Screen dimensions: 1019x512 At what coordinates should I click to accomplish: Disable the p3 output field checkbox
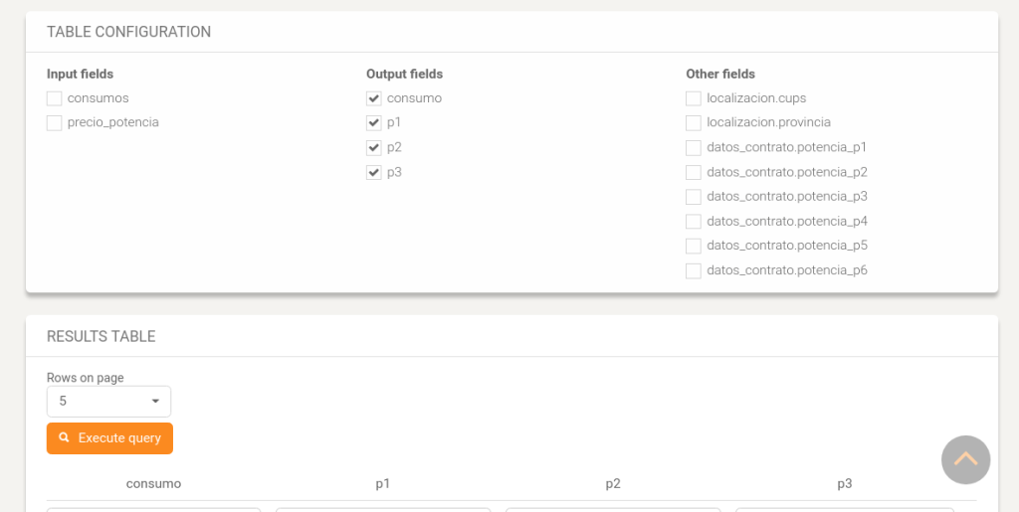[x=374, y=173]
